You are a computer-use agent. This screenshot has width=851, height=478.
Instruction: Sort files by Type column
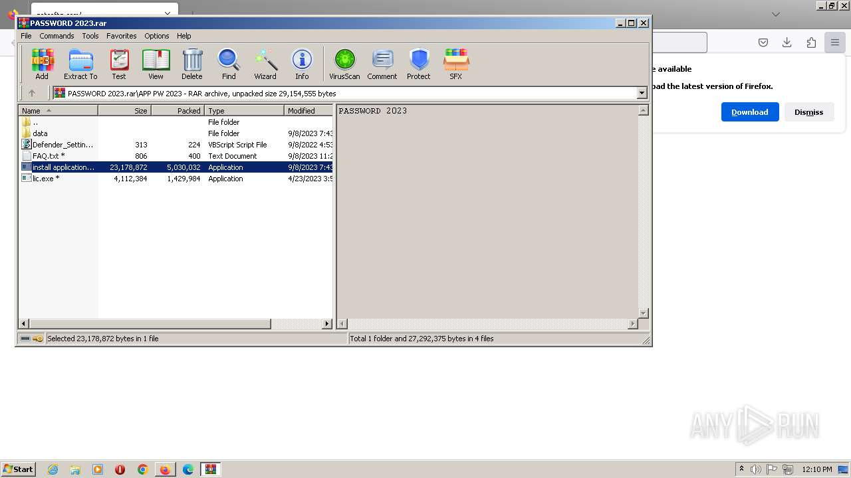coord(244,111)
